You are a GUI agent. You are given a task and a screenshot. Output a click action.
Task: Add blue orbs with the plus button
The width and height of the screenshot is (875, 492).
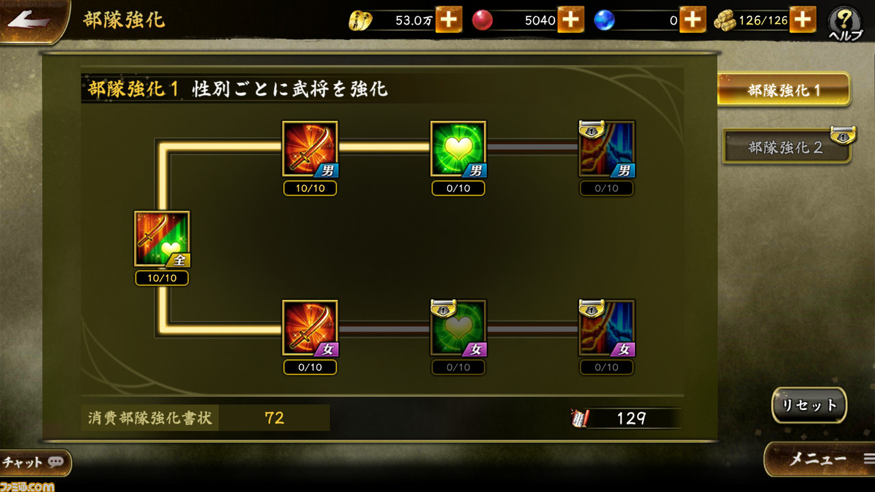[x=692, y=20]
